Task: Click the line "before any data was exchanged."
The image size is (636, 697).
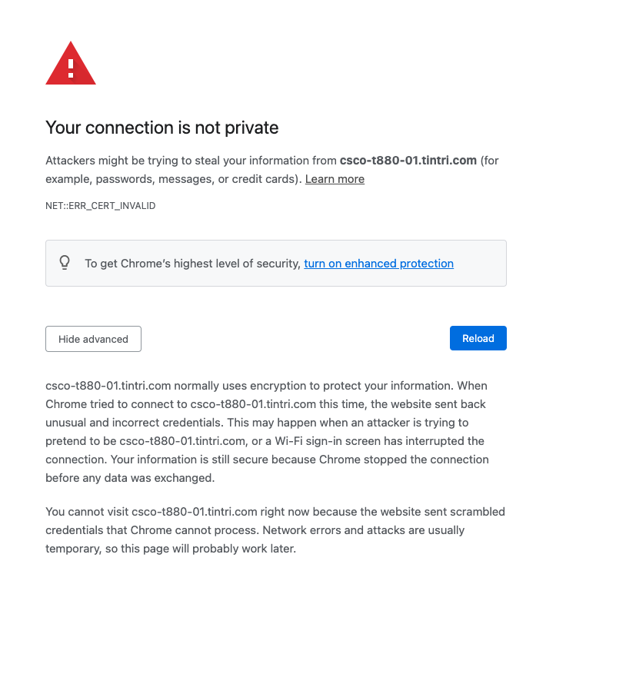Action: [x=129, y=478]
